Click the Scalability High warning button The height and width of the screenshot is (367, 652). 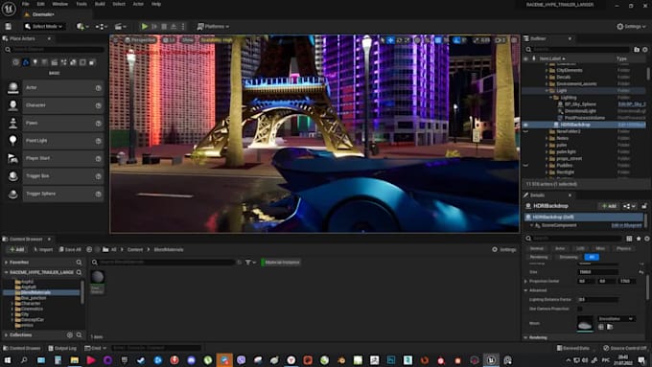coord(217,40)
